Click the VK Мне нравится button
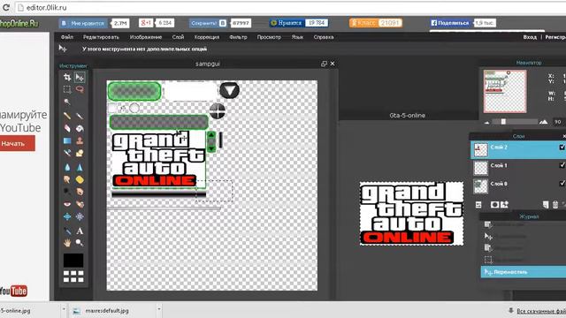Screen dimensions: 566x318 [x=83, y=23]
